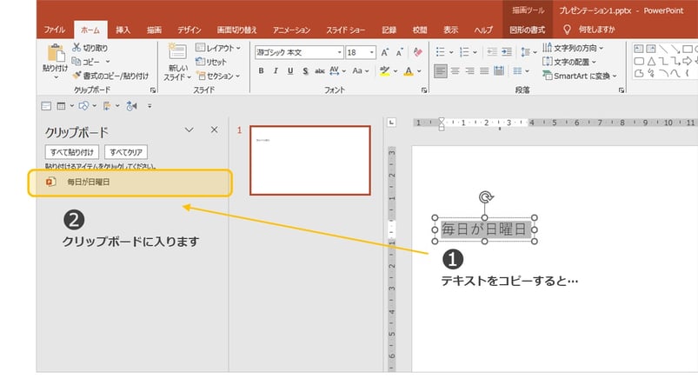Click the すべて貼り付け button
Image resolution: width=698 pixels, height=392 pixels.
tap(71, 152)
